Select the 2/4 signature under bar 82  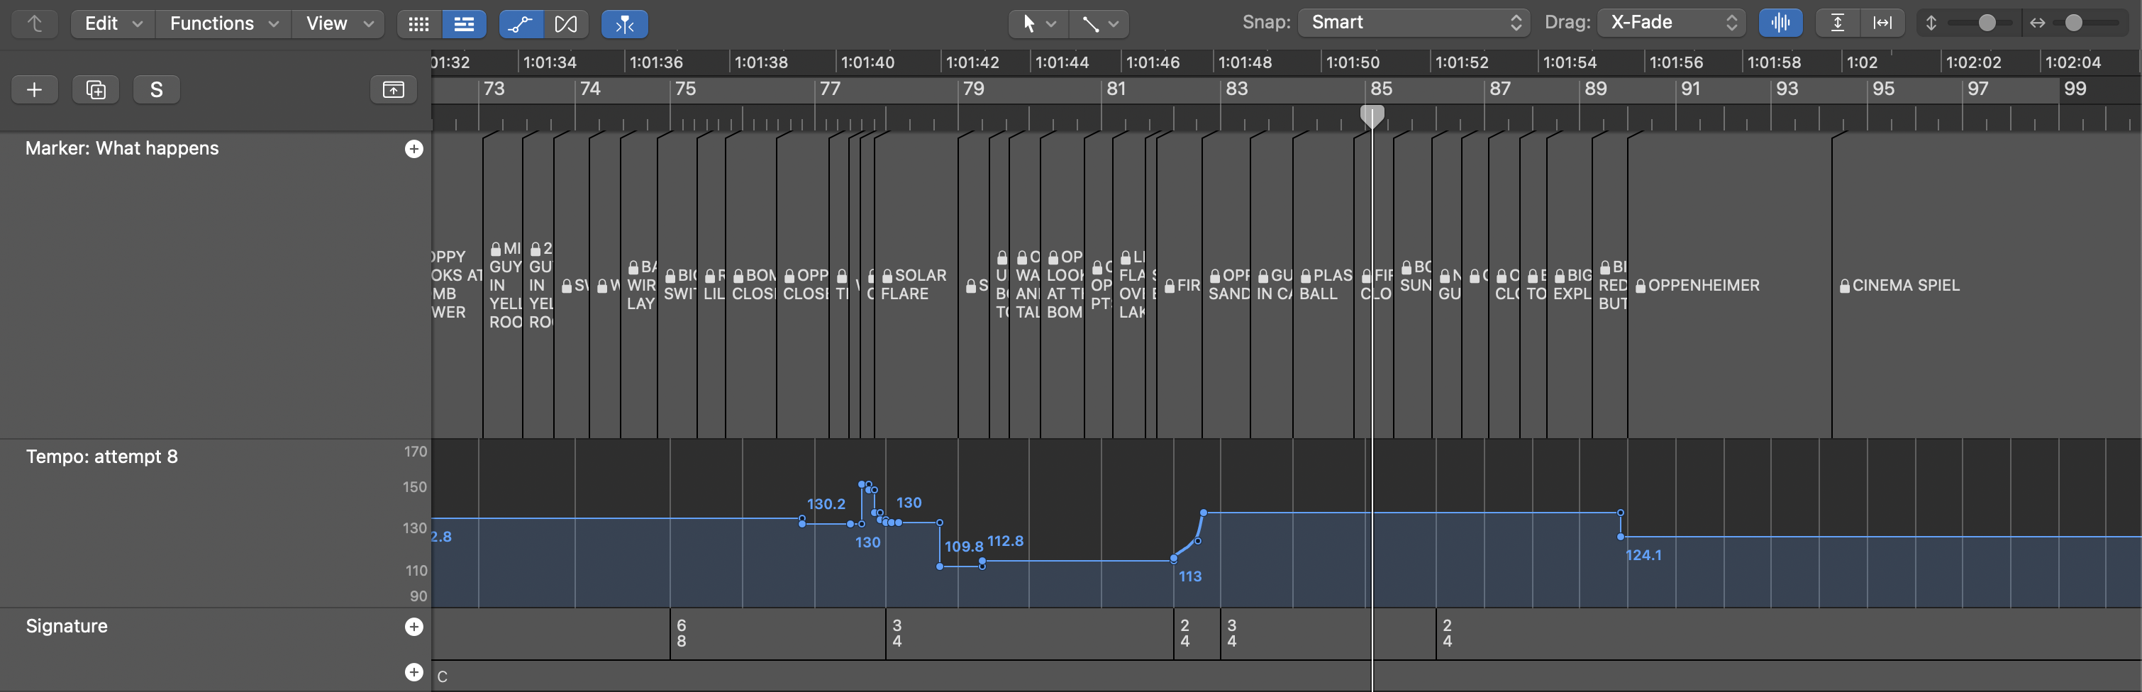[x=1184, y=633]
